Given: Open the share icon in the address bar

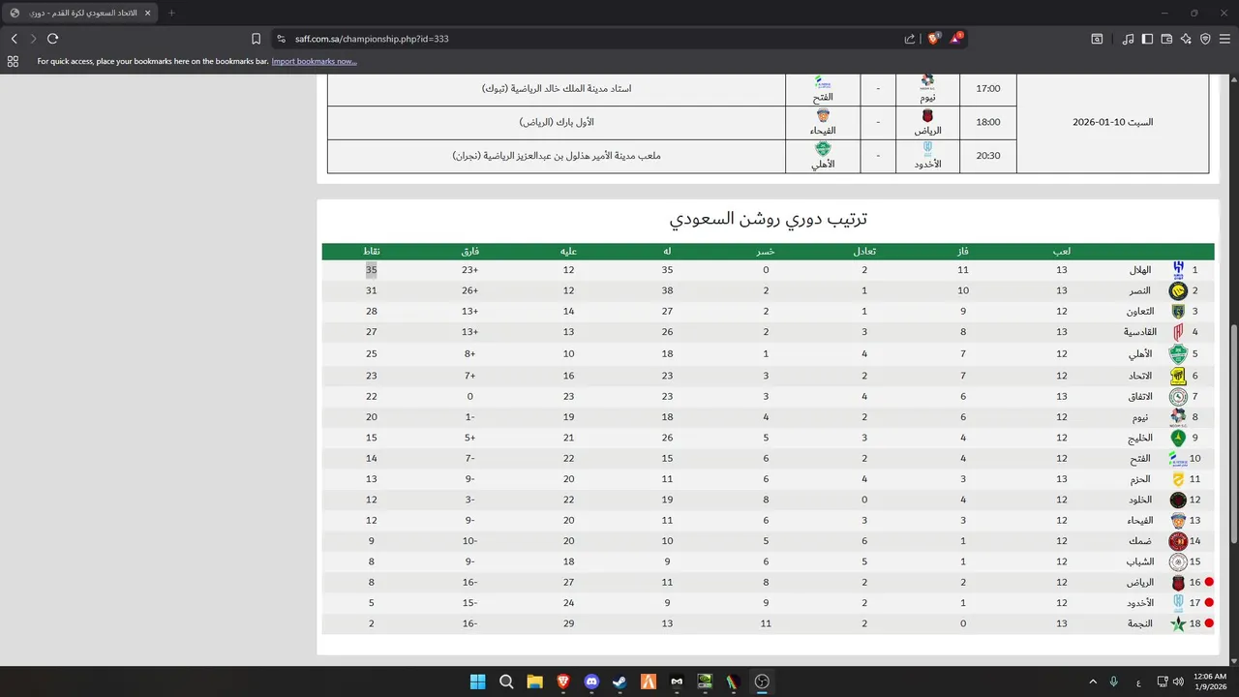Looking at the screenshot, I should [x=910, y=39].
